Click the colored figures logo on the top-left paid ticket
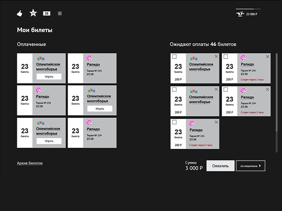 41,58
